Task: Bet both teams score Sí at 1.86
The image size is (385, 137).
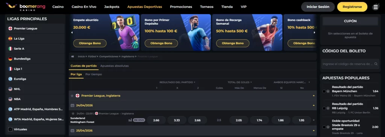Action: 281,120
